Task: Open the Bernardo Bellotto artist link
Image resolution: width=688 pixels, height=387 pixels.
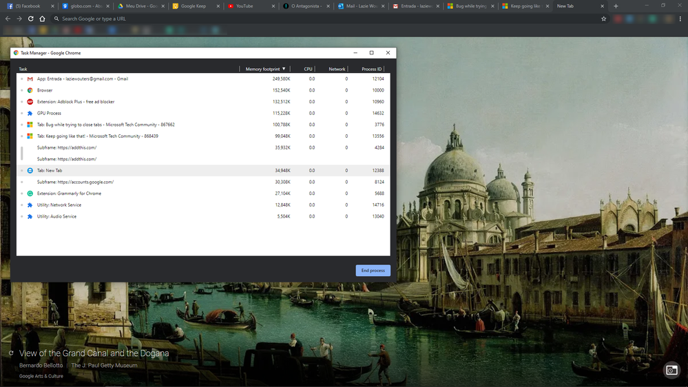Action: click(x=41, y=365)
